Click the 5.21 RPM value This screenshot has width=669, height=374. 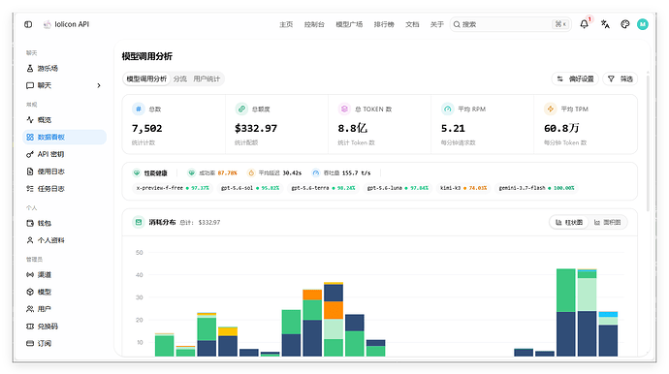(453, 128)
